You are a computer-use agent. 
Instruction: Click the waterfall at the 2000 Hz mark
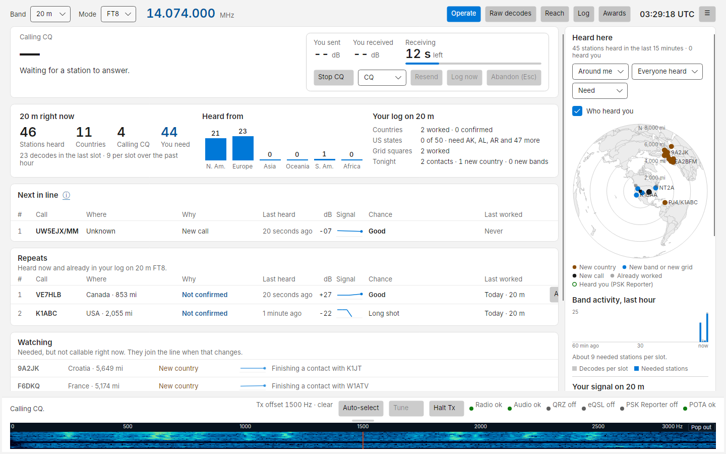pyautogui.click(x=480, y=436)
